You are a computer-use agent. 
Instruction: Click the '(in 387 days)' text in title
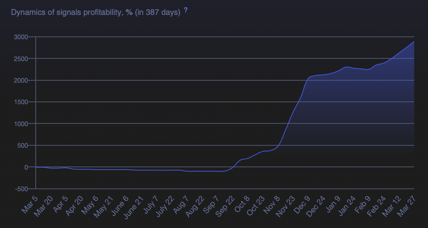tap(157, 12)
